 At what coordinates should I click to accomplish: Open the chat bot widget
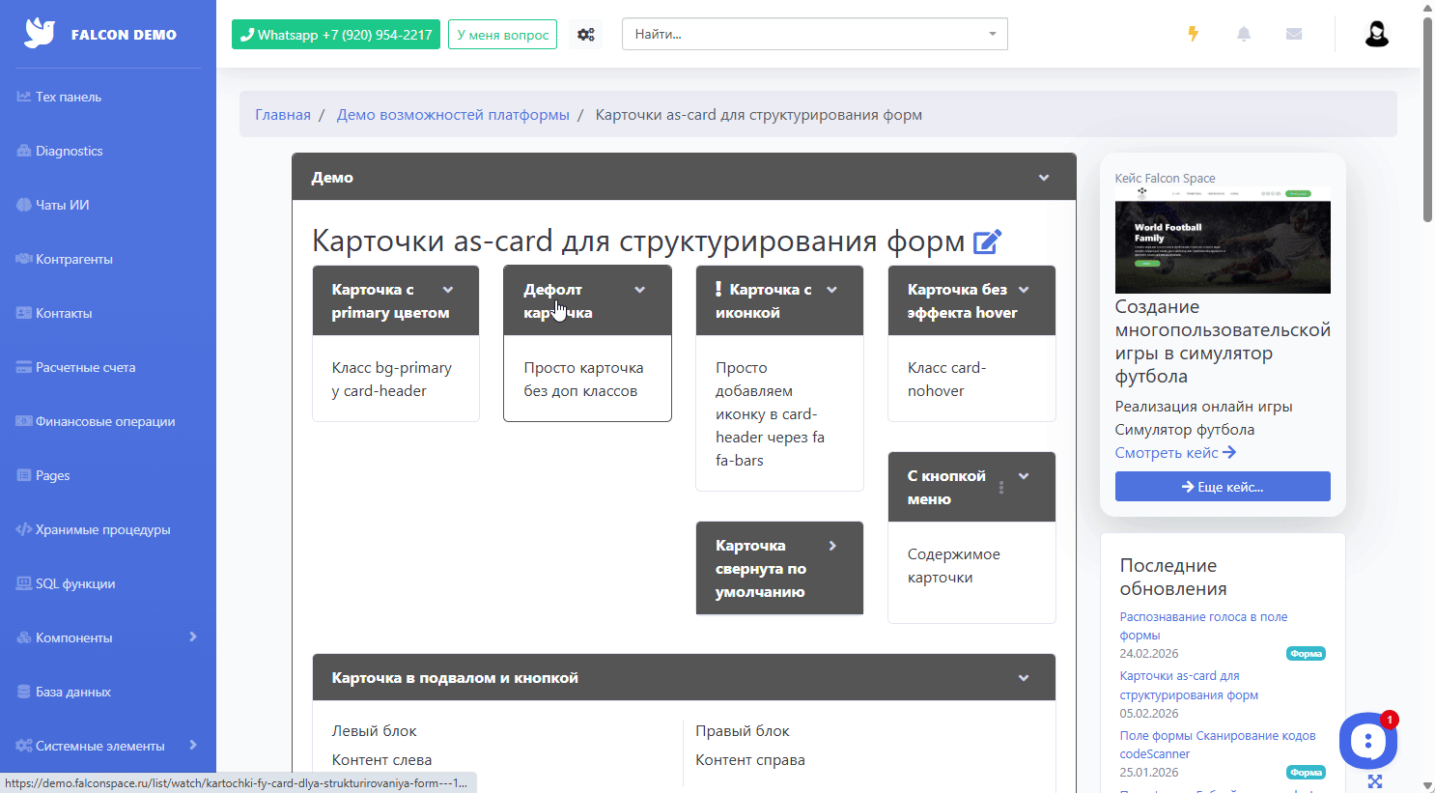[1367, 741]
